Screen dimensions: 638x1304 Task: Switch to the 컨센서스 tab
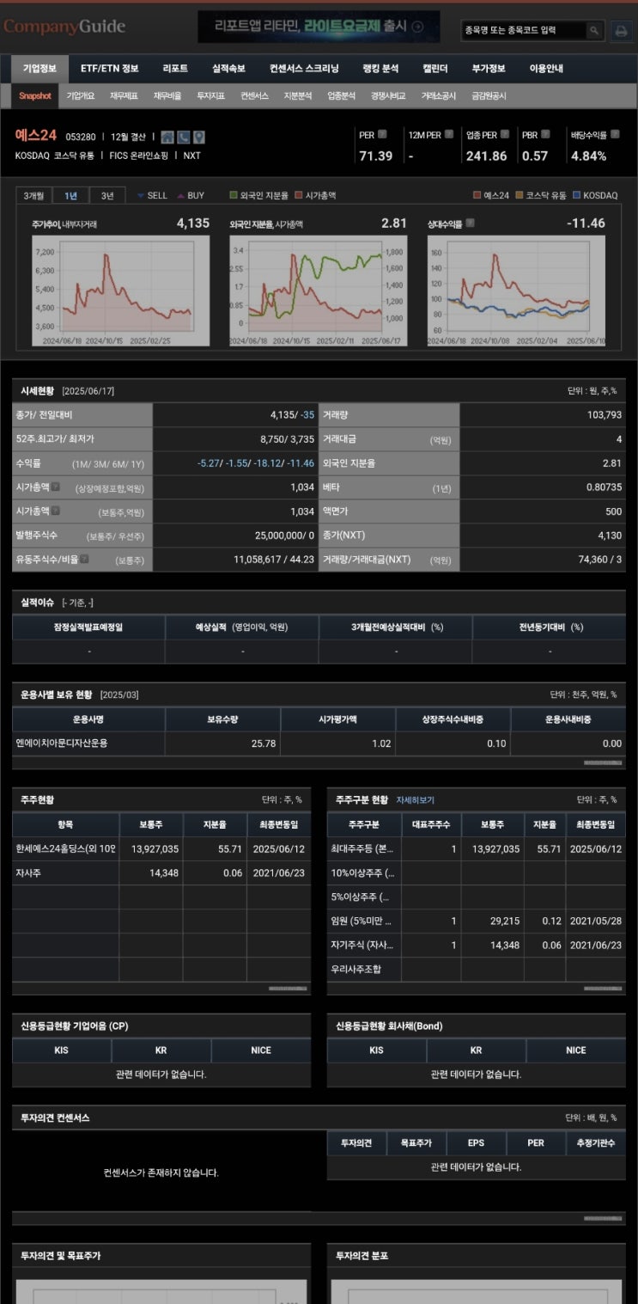click(x=254, y=96)
